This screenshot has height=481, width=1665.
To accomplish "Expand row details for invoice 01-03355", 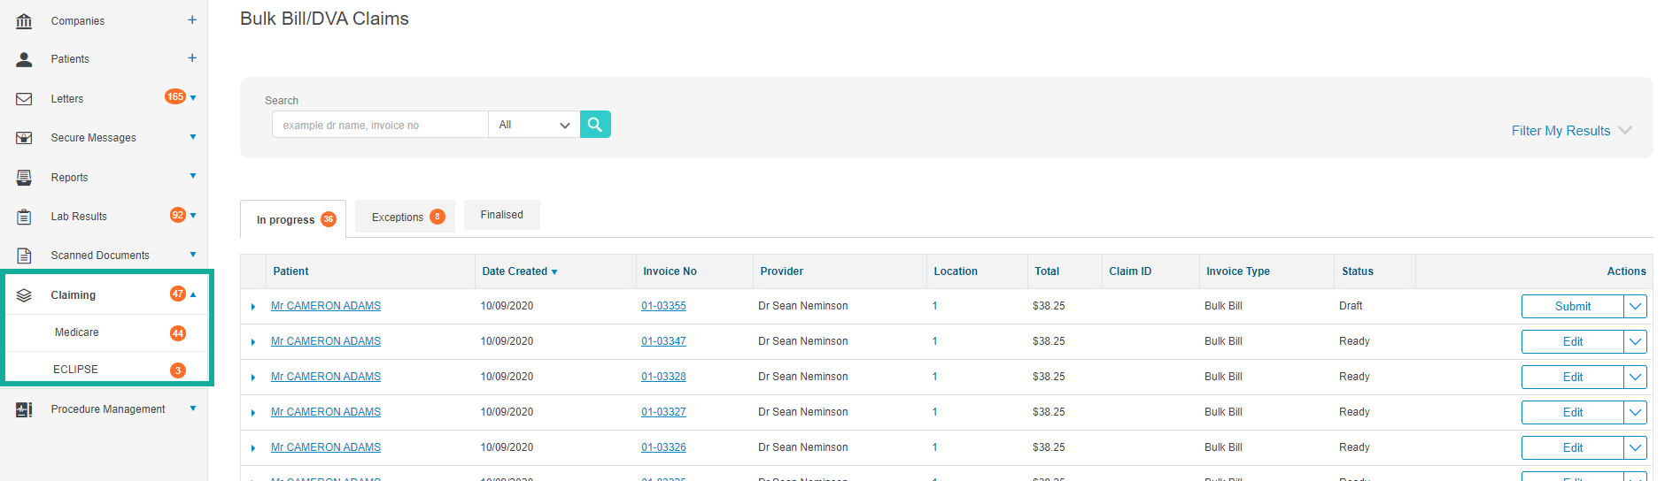I will [x=253, y=307].
